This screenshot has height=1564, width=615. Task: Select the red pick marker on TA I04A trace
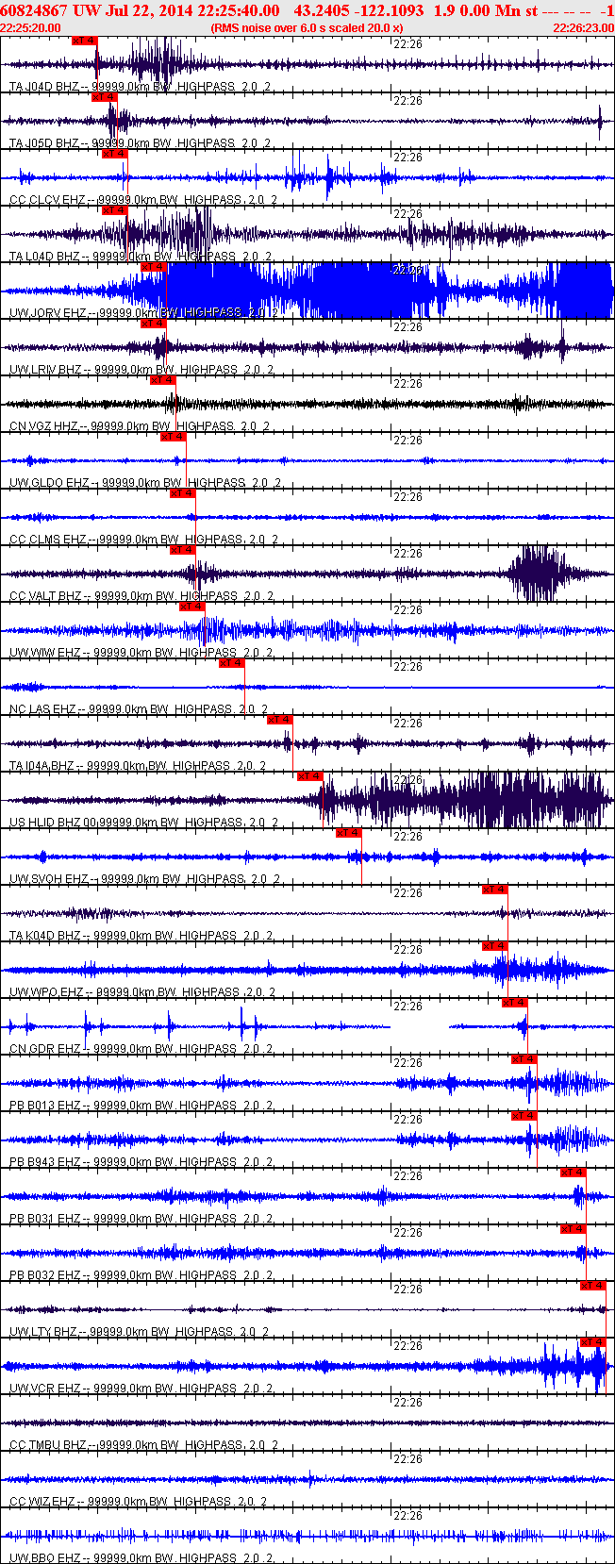280,720
